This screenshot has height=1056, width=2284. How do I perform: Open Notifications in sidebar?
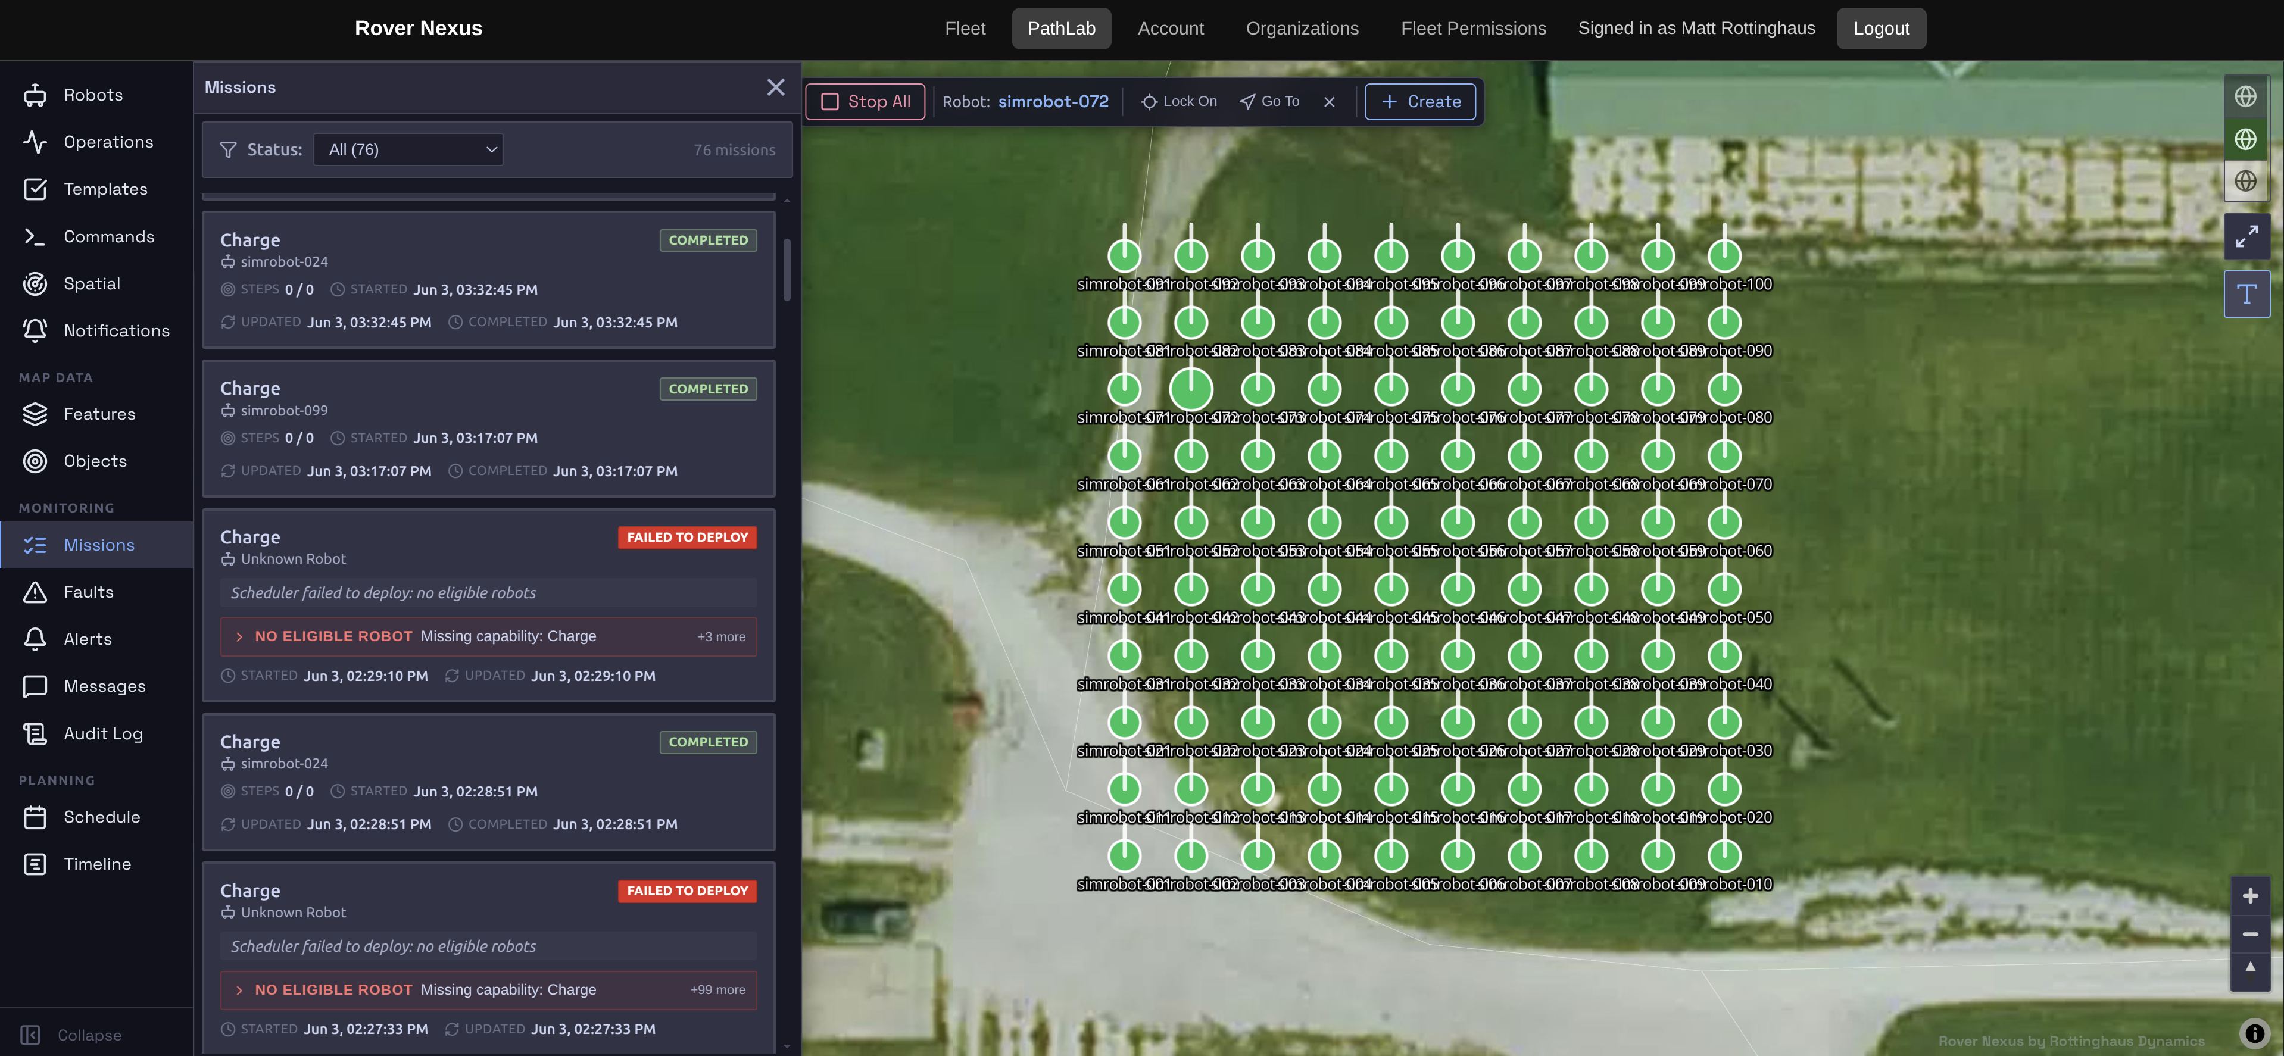[96, 331]
